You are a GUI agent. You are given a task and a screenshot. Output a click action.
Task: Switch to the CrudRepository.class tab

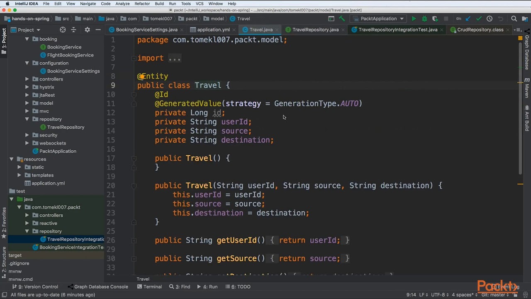coord(480,30)
